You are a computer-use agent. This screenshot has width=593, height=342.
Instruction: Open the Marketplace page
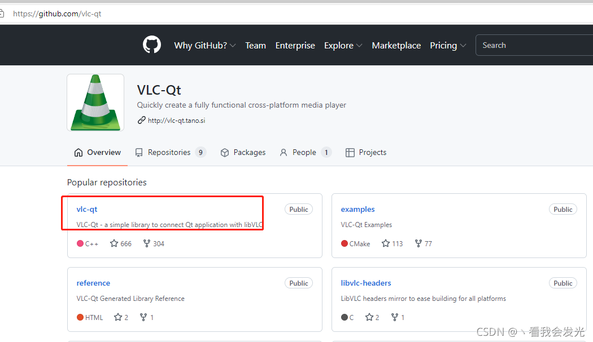(x=396, y=45)
